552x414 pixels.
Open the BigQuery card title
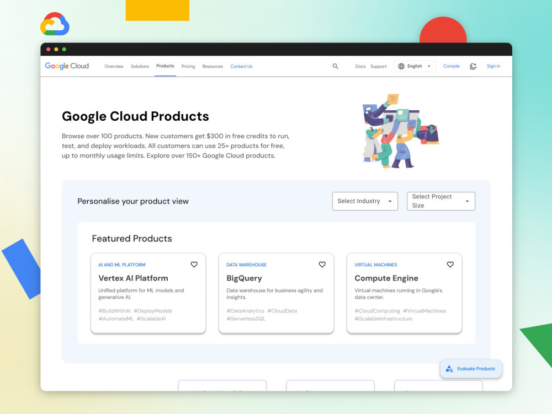pyautogui.click(x=244, y=278)
